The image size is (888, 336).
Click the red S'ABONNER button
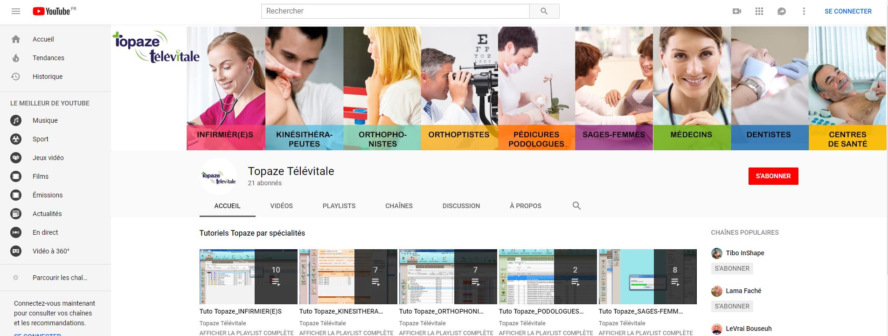(x=773, y=176)
